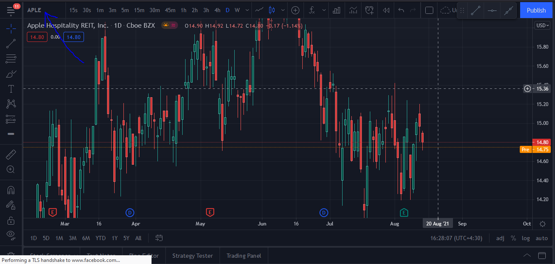This screenshot has width=555, height=264.
Task: Set date range to 3M
Action: coord(73,238)
